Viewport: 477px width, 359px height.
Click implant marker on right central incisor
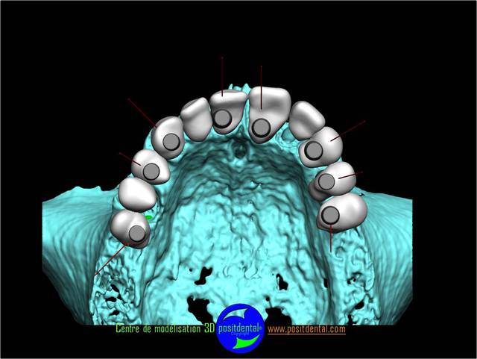click(x=260, y=128)
